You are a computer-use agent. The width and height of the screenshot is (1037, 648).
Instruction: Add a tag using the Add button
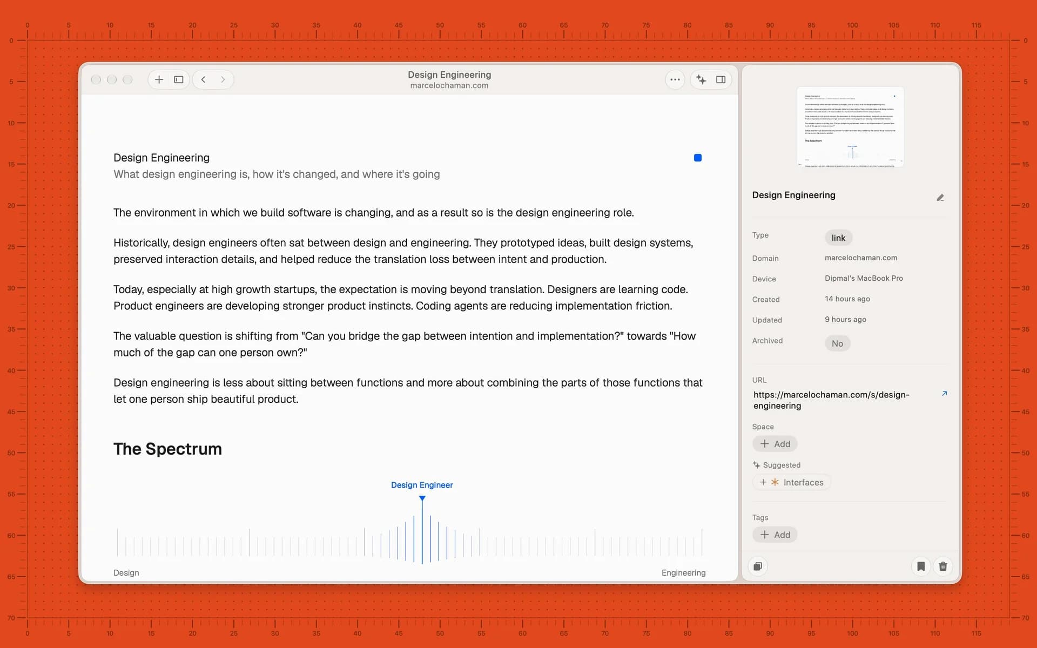[775, 535]
